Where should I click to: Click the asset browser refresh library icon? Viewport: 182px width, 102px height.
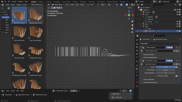9,8
